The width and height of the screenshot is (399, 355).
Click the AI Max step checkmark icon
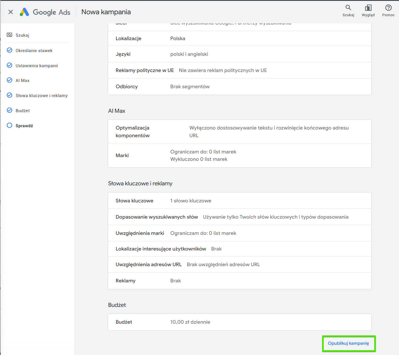click(9, 80)
